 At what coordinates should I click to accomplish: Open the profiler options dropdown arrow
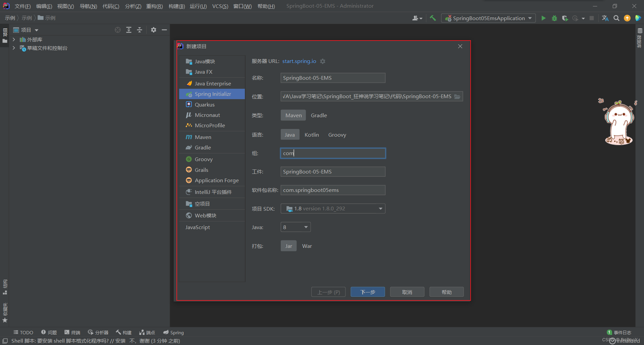point(583,18)
